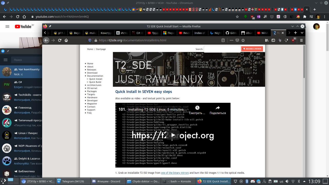Open 'Download' link in site menu
The width and height of the screenshot is (329, 185).
[92, 73]
